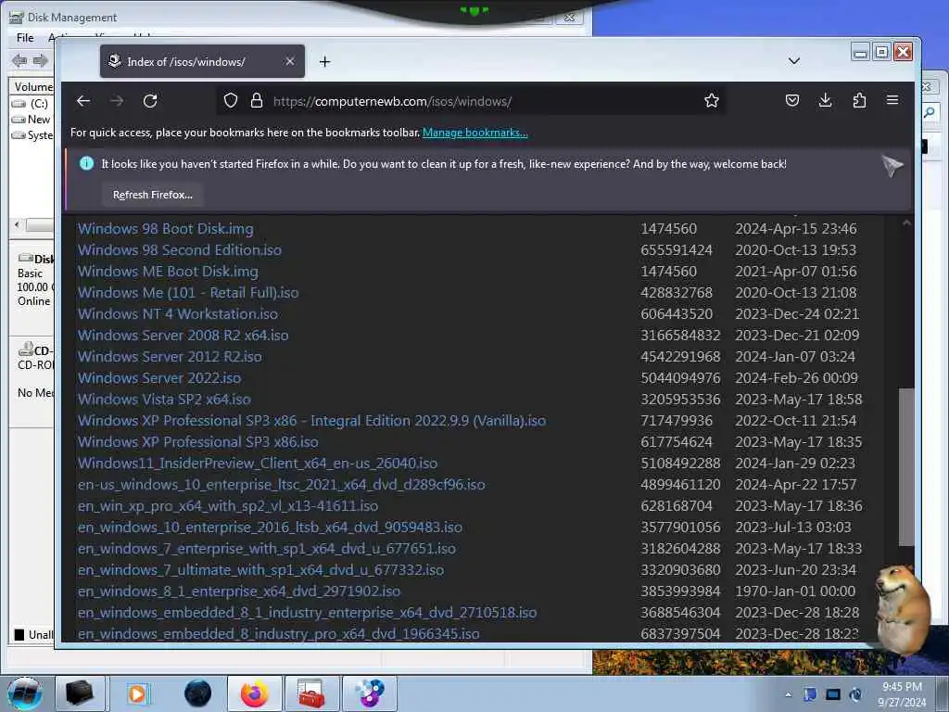Open the colorful swirl taskbar icon
The image size is (949, 712).
coord(370,693)
